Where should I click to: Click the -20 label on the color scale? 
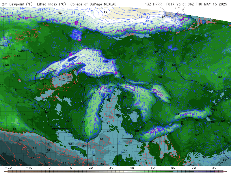(x=8, y=168)
